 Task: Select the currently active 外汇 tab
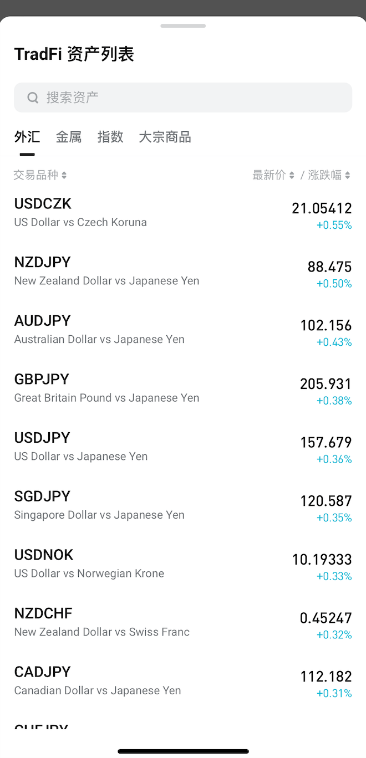click(27, 137)
